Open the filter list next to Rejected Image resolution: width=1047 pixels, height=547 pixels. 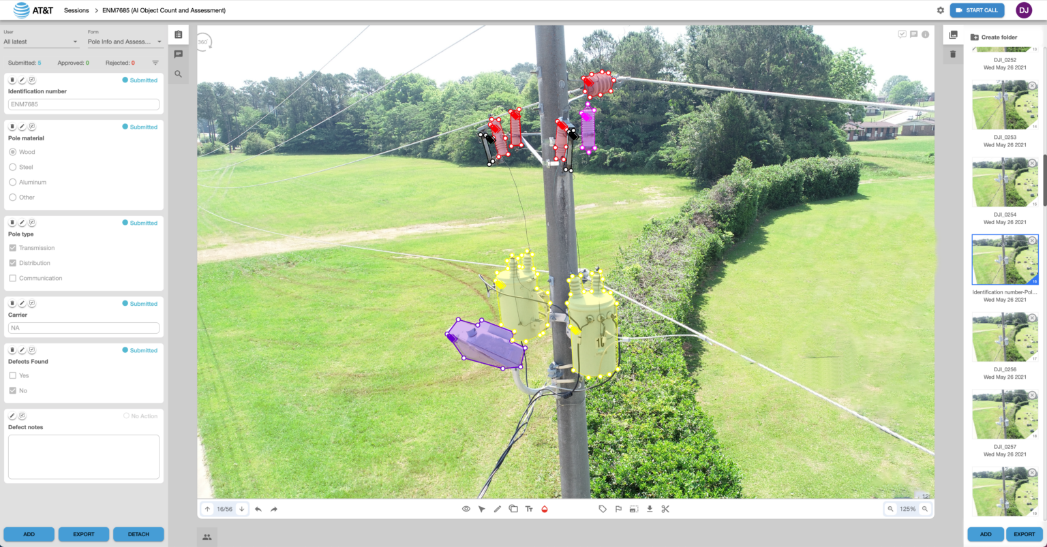pos(155,63)
